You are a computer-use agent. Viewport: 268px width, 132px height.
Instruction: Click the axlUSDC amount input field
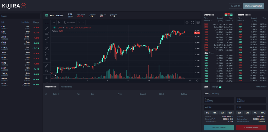coord(219,107)
